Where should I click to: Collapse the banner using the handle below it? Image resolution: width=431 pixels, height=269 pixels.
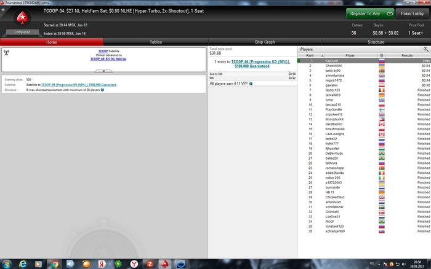tap(103, 71)
